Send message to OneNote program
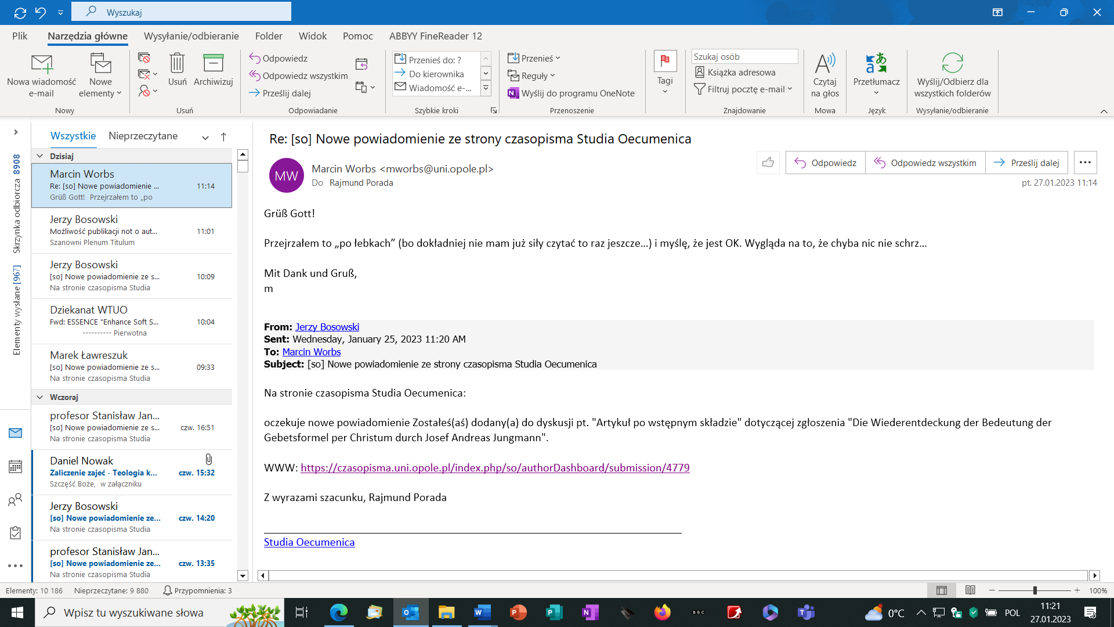 click(571, 93)
